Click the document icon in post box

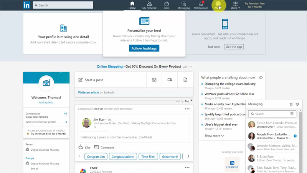point(185,80)
